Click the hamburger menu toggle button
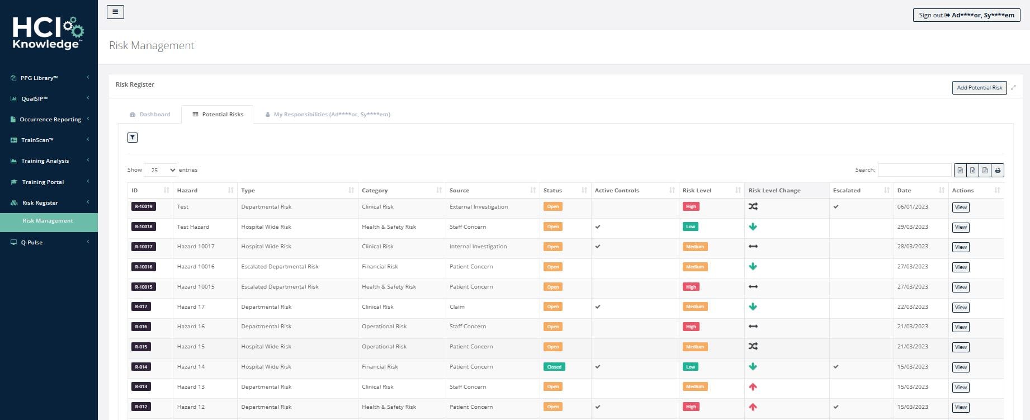The width and height of the screenshot is (1030, 420). tap(115, 12)
